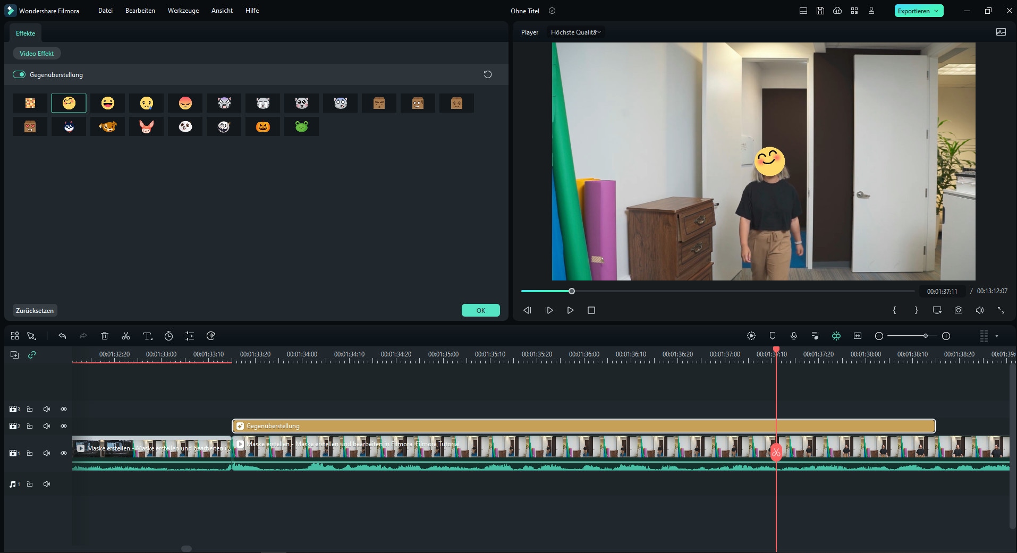Add a marker with the shield icon

pyautogui.click(x=773, y=336)
